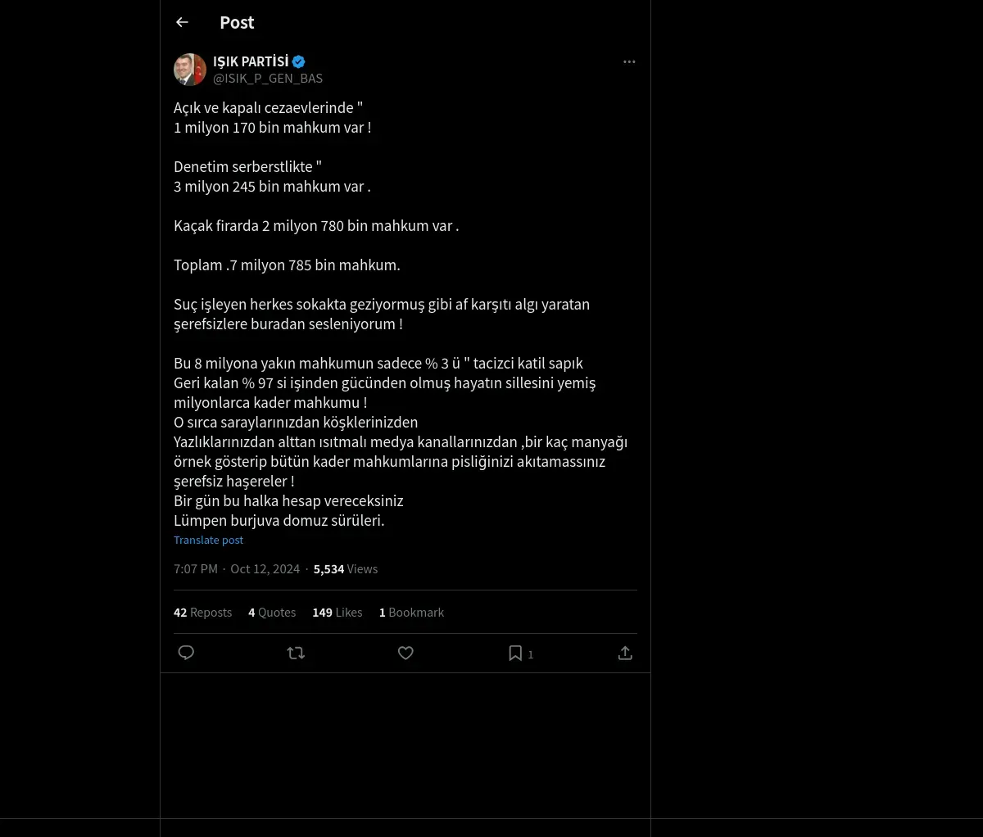The width and height of the screenshot is (983, 837).
Task: Go back using the arrow icon
Action: pyautogui.click(x=183, y=22)
